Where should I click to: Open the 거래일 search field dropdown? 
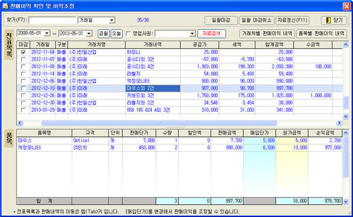112,20
